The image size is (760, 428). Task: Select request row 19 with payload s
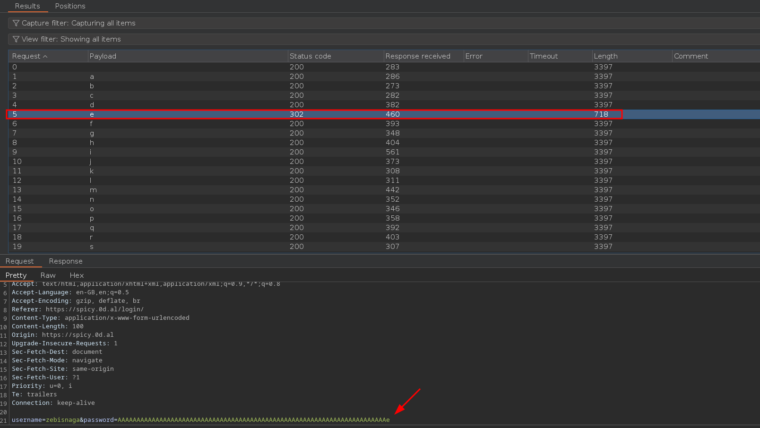pos(189,247)
